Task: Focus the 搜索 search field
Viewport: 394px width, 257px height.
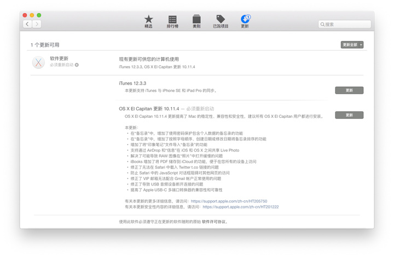Action: tap(345, 25)
